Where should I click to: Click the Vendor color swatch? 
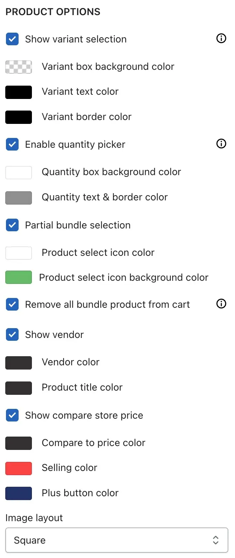19,363
